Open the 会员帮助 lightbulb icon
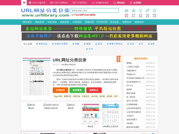 (141, 13)
